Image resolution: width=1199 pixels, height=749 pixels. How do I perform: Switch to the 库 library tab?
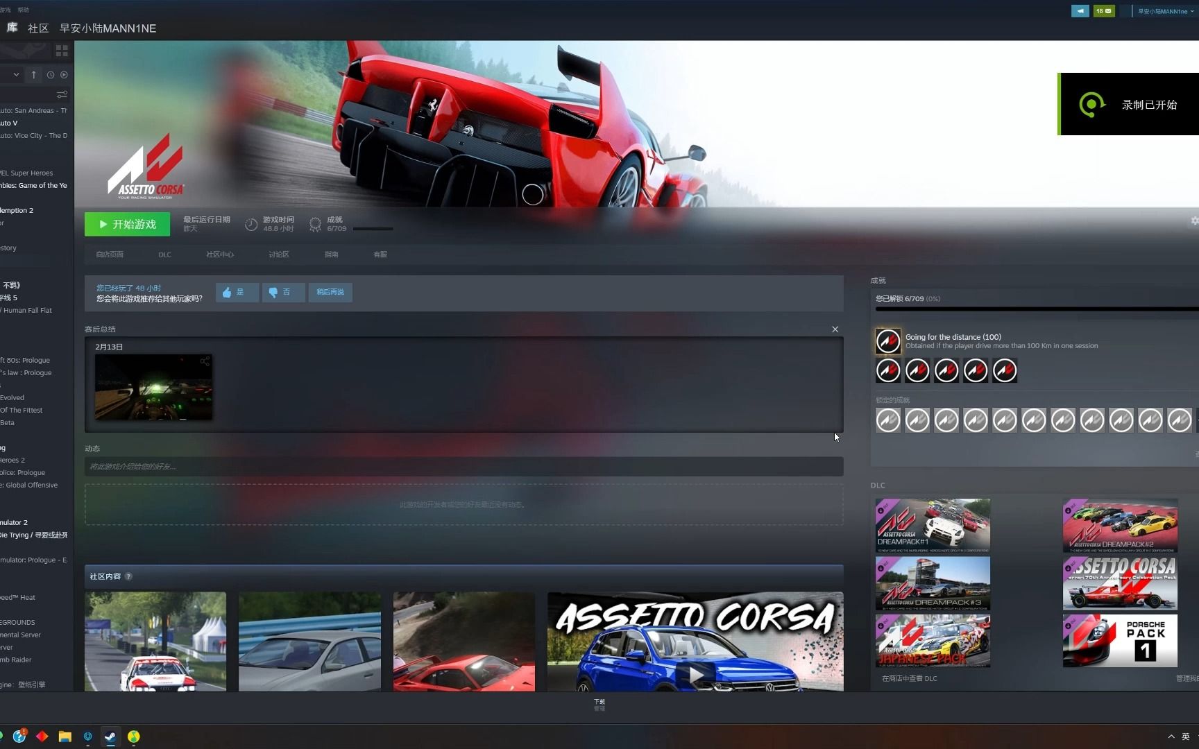tap(12, 28)
